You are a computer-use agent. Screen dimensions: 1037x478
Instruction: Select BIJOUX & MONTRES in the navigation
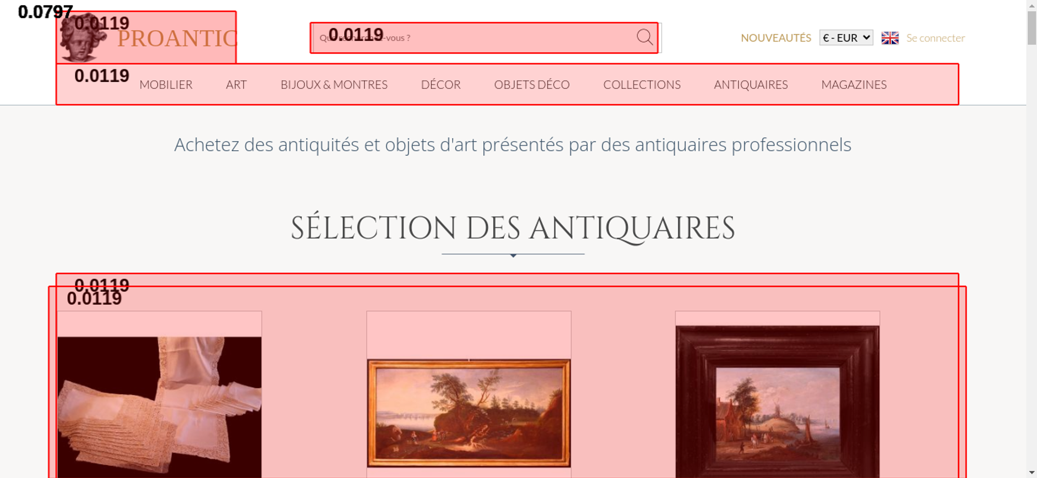pyautogui.click(x=334, y=84)
